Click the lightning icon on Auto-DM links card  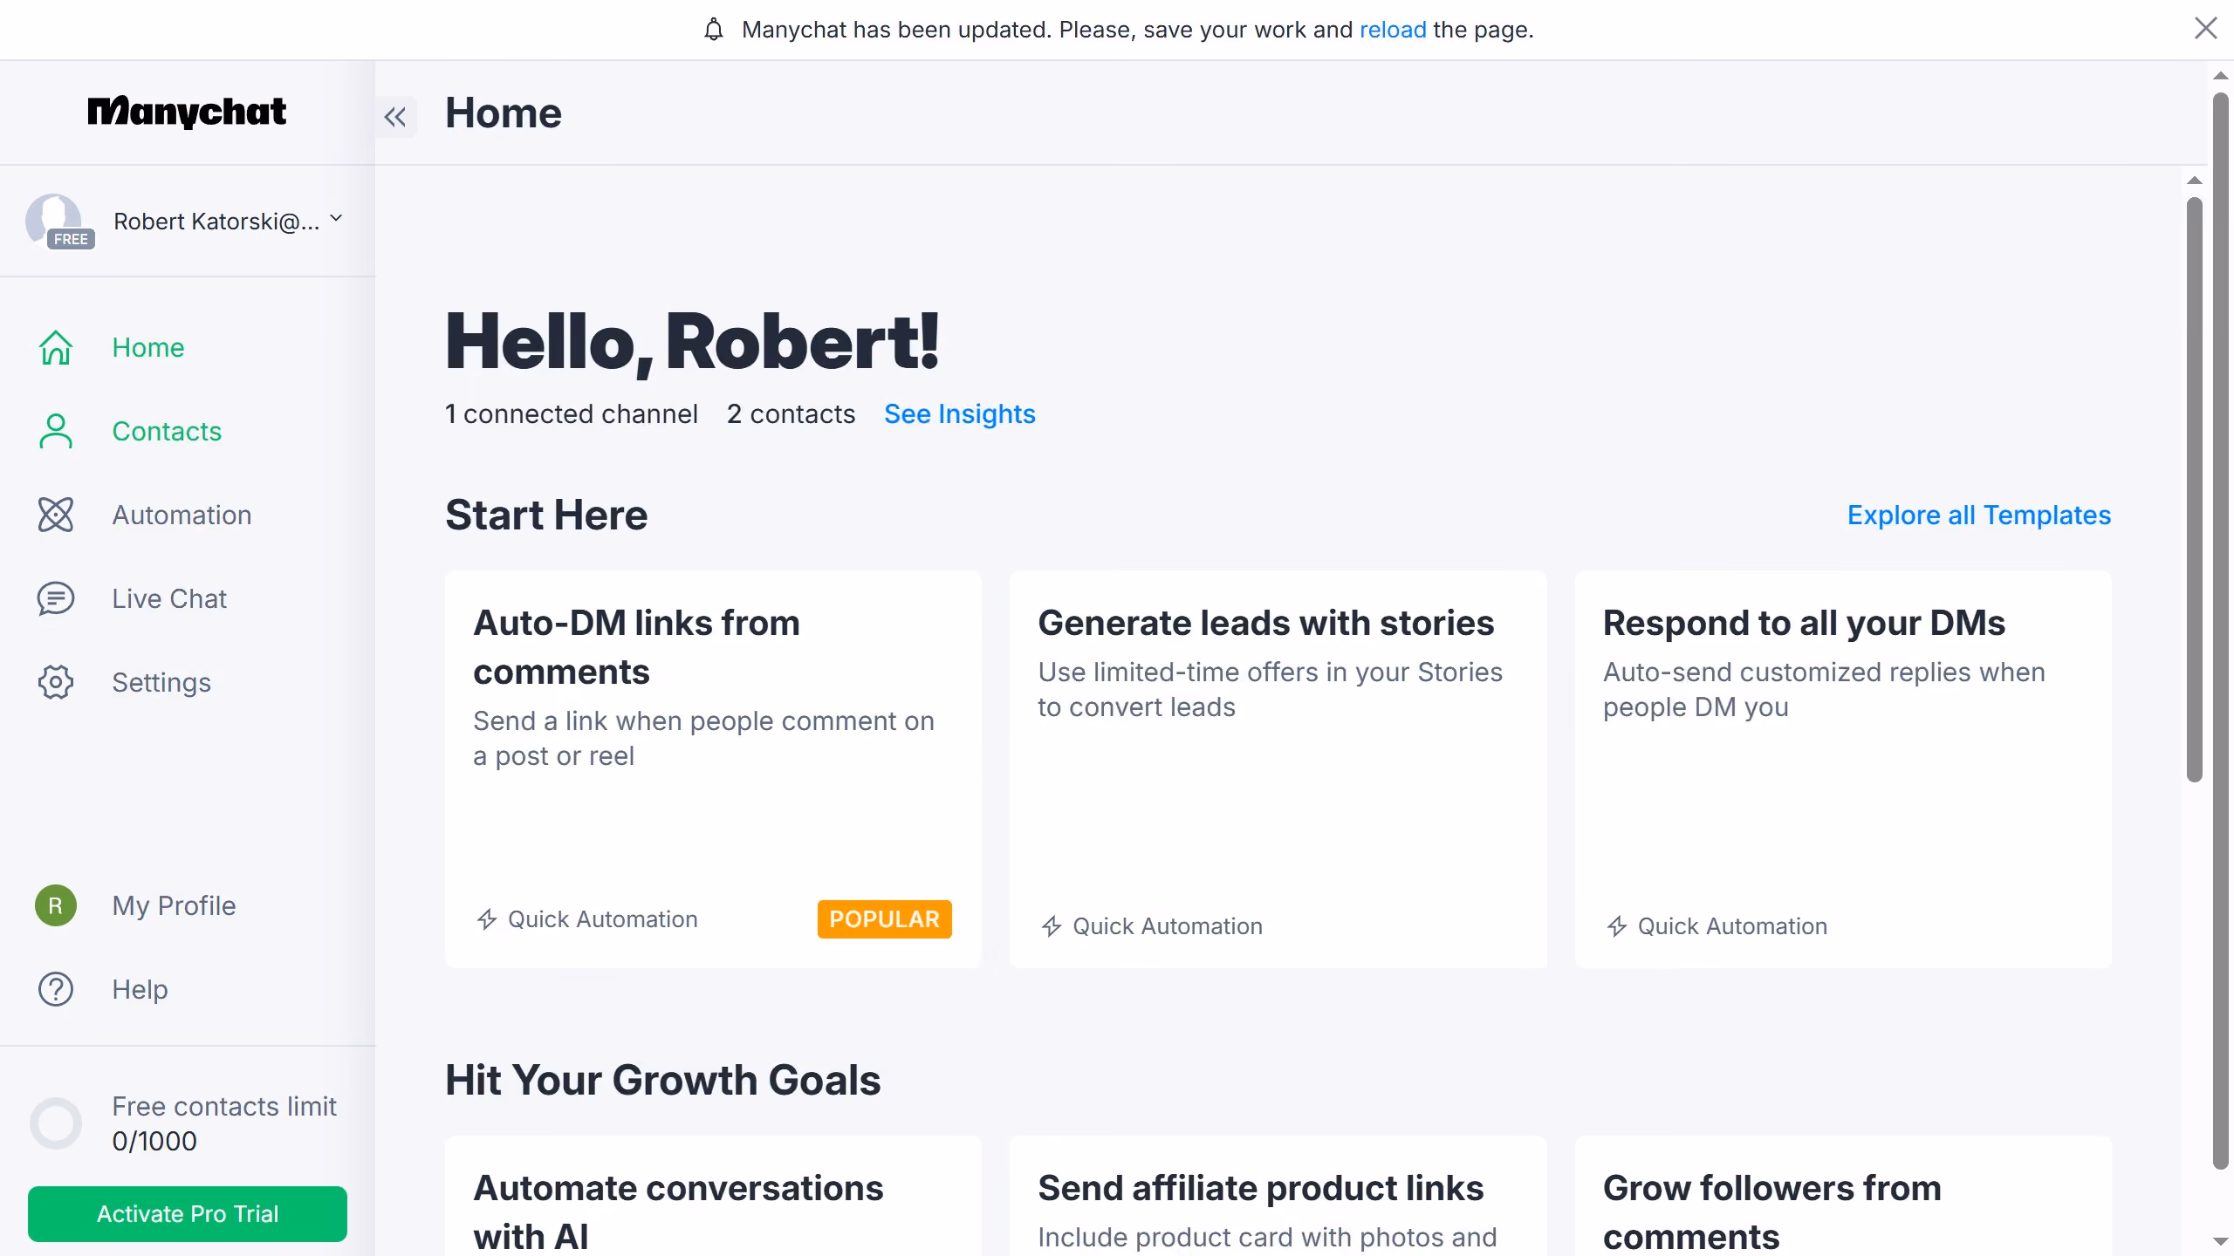487,919
